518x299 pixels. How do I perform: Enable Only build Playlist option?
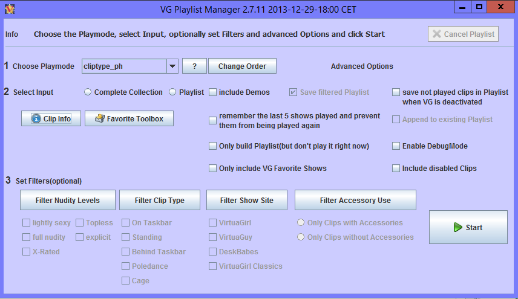tap(213, 146)
